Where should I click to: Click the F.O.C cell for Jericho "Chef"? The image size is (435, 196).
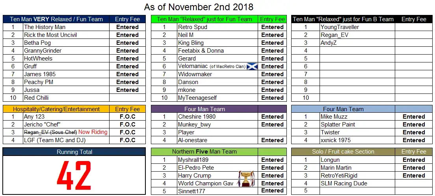coord(127,125)
